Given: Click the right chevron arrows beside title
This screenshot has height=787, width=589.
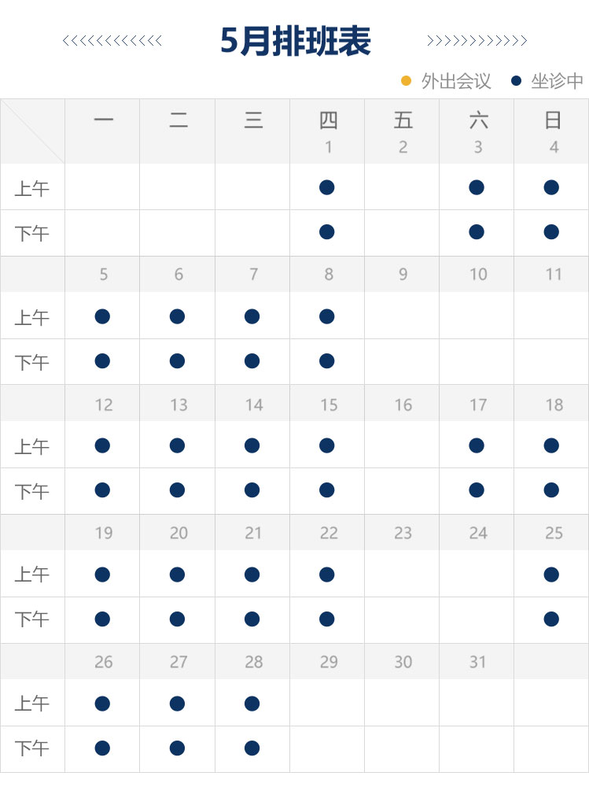Looking at the screenshot, I should click(x=477, y=41).
